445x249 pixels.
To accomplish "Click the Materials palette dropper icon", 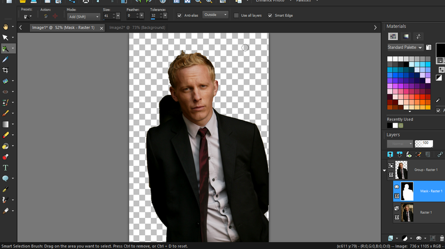I will pos(438,100).
